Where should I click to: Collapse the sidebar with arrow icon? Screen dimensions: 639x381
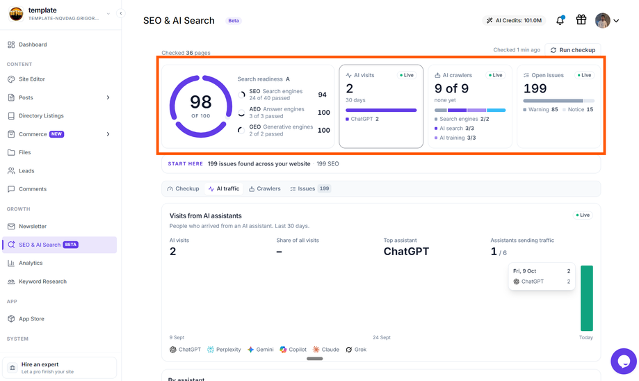[120, 13]
